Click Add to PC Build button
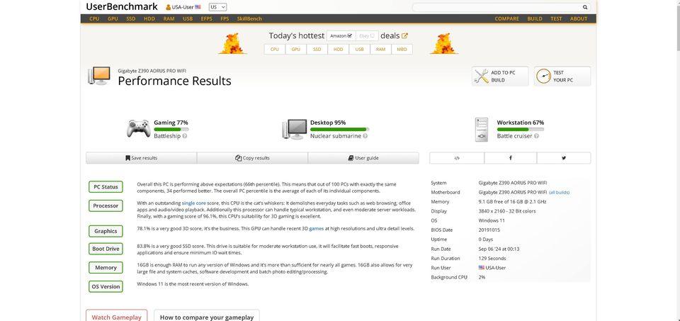680x321 pixels. (x=500, y=77)
